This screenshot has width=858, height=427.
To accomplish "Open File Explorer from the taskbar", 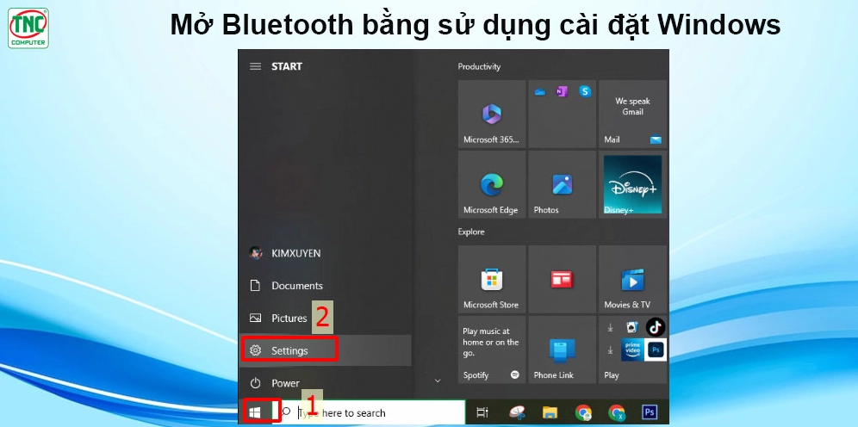I will click(550, 412).
